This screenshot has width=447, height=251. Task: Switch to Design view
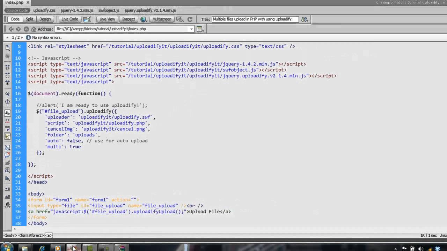pyautogui.click(x=45, y=19)
